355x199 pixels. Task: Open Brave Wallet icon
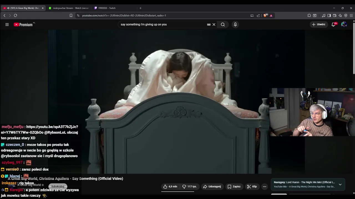click(x=335, y=15)
